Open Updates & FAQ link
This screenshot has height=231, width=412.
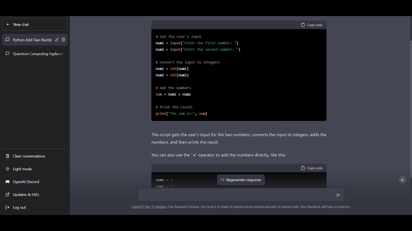click(25, 194)
